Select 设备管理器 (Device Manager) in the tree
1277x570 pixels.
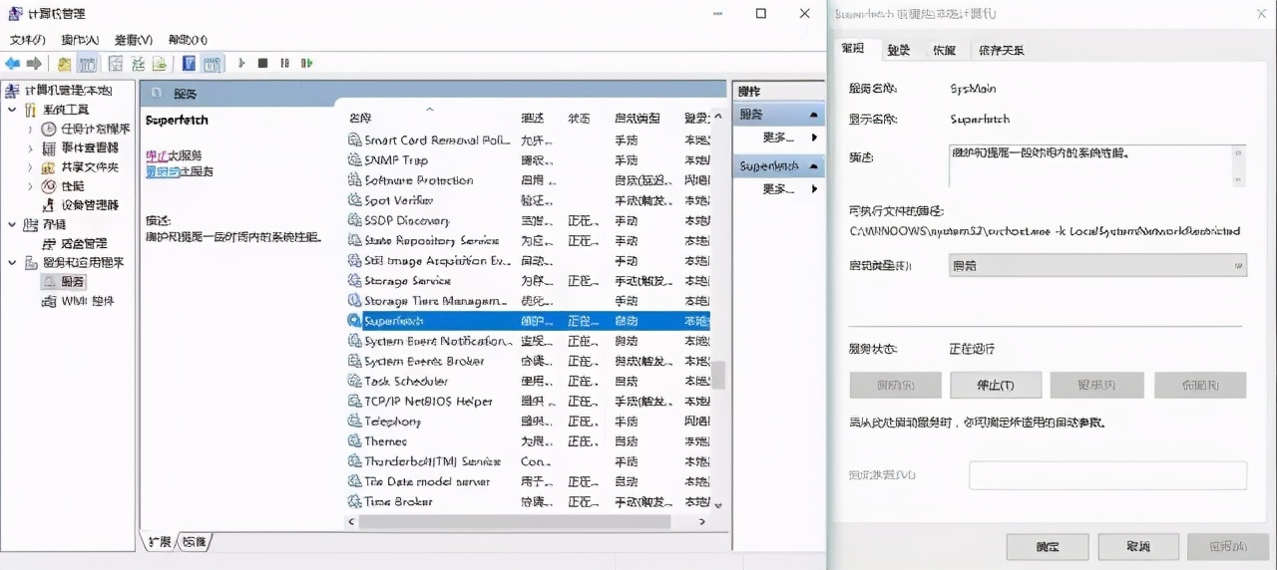[x=90, y=204]
